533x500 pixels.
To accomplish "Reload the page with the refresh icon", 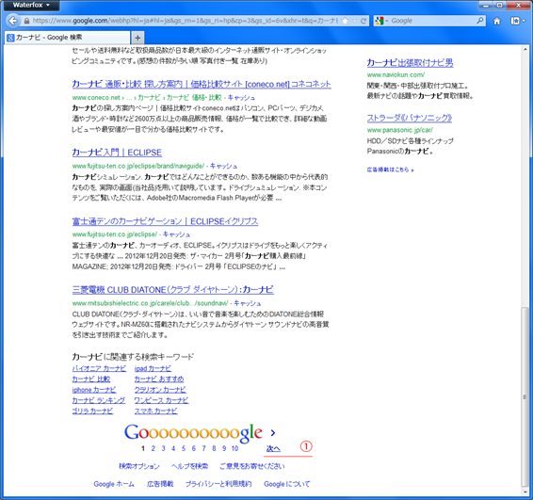I will 363,21.
